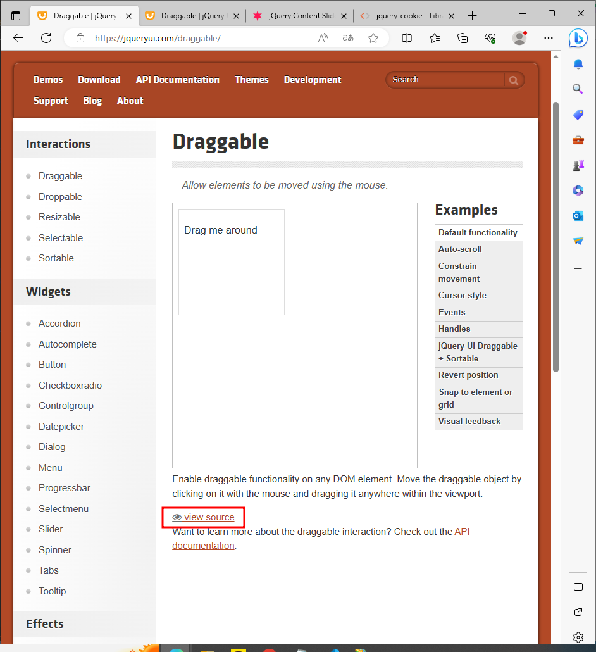596x652 pixels.
Task: Click the translate page icon
Action: pyautogui.click(x=348, y=38)
